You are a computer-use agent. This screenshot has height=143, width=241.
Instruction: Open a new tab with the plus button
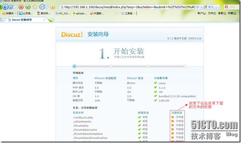click(x=53, y=19)
